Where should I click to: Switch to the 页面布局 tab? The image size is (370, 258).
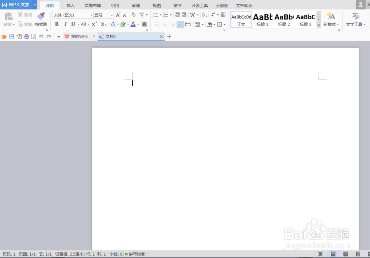[x=93, y=6]
